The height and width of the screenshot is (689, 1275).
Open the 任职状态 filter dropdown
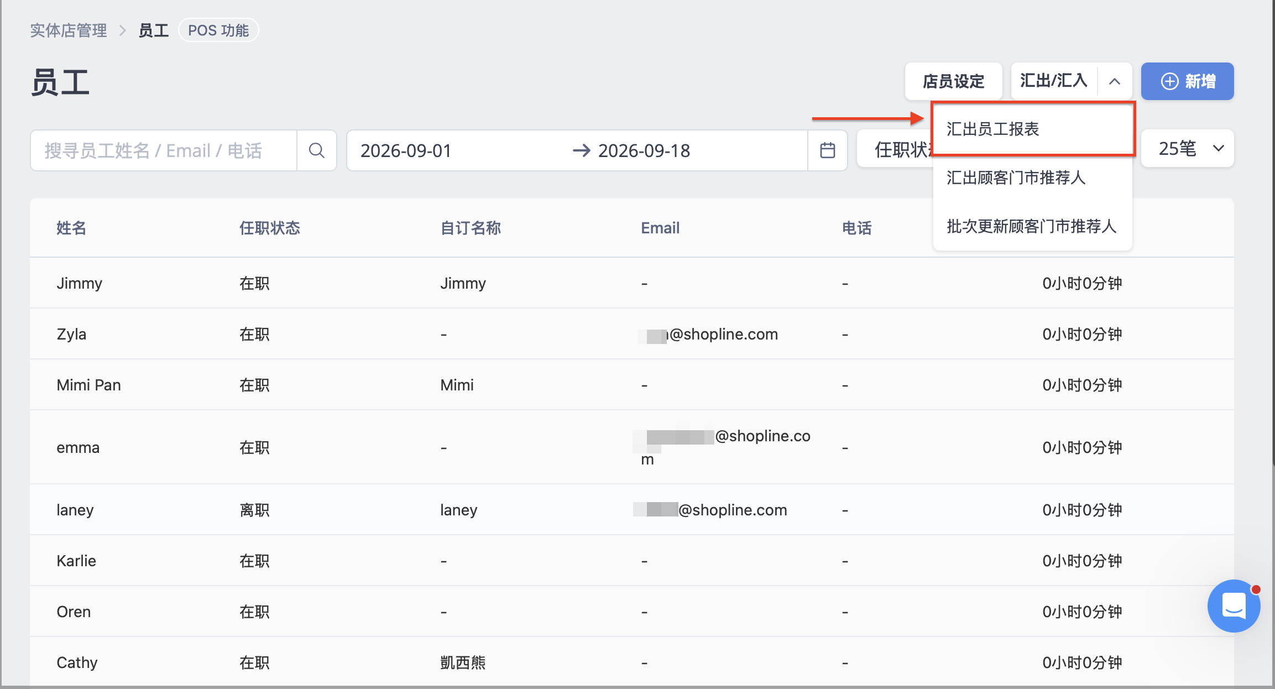(895, 149)
